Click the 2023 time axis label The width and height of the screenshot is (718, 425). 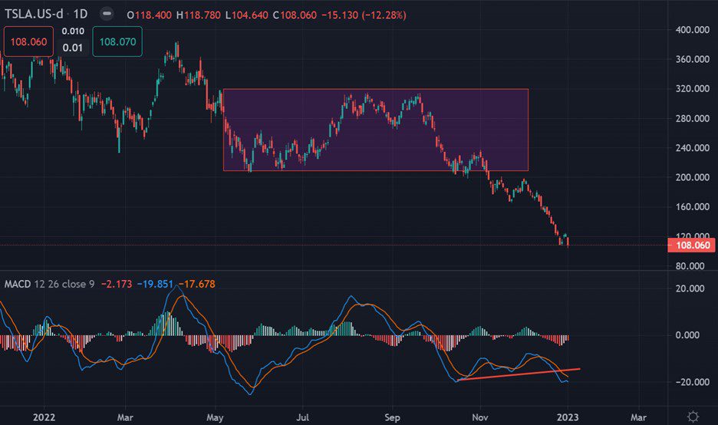pos(568,417)
